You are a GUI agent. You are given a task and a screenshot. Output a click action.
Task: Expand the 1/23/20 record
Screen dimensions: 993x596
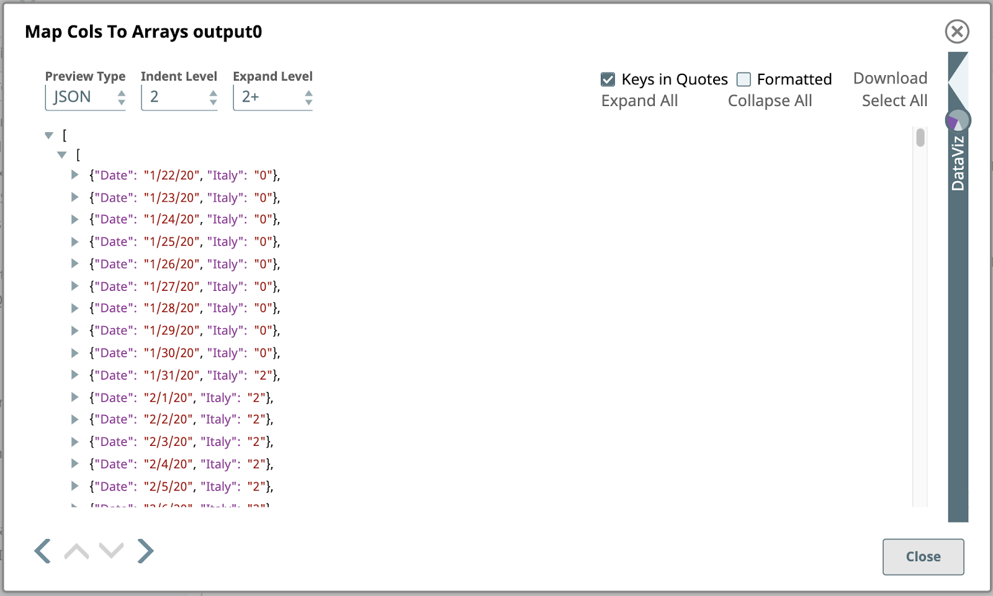pos(74,197)
